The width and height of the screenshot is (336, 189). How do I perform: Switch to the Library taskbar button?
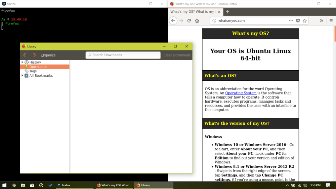154,185
